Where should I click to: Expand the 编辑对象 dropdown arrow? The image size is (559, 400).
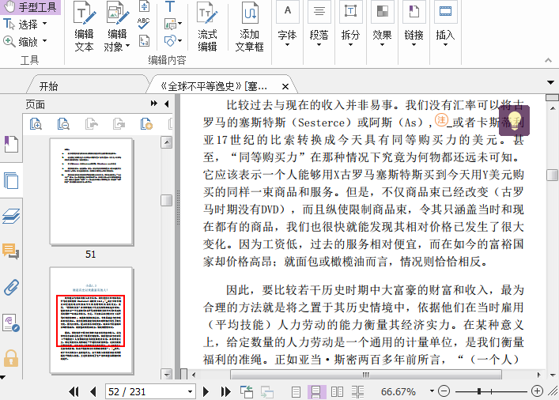(x=127, y=46)
